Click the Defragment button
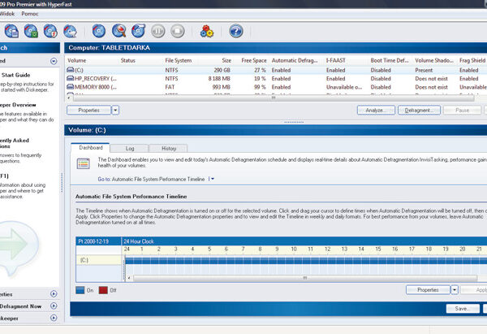 [x=419, y=110]
